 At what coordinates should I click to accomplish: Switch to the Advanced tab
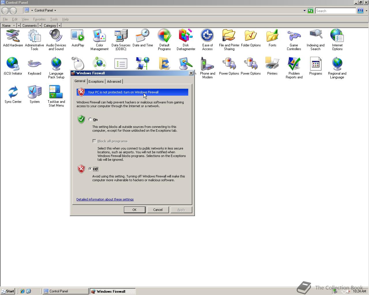[114, 82]
